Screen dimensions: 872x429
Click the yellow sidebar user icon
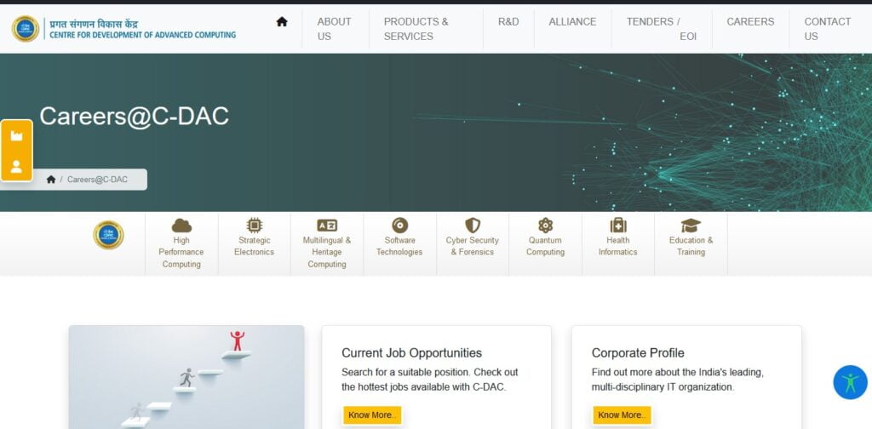click(17, 166)
